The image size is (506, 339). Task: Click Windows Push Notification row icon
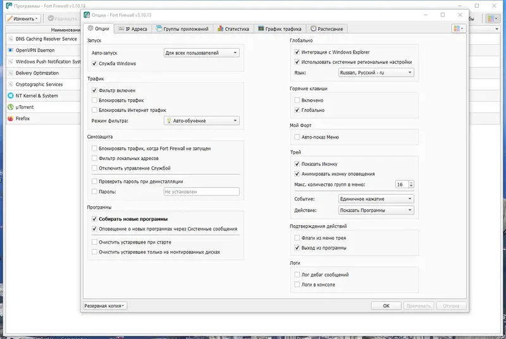pos(11,61)
